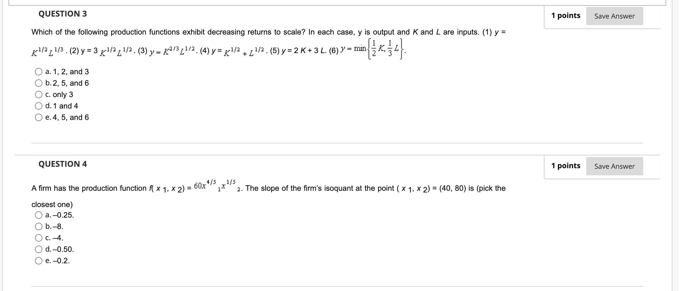The height and width of the screenshot is (291, 679).
Task: Click the "1 points" label beside Question 3
Action: pyautogui.click(x=566, y=16)
